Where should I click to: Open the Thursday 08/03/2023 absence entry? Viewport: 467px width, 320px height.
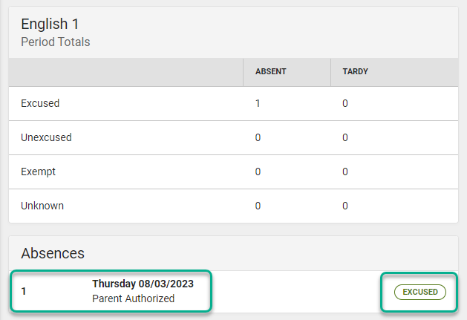pyautogui.click(x=143, y=284)
